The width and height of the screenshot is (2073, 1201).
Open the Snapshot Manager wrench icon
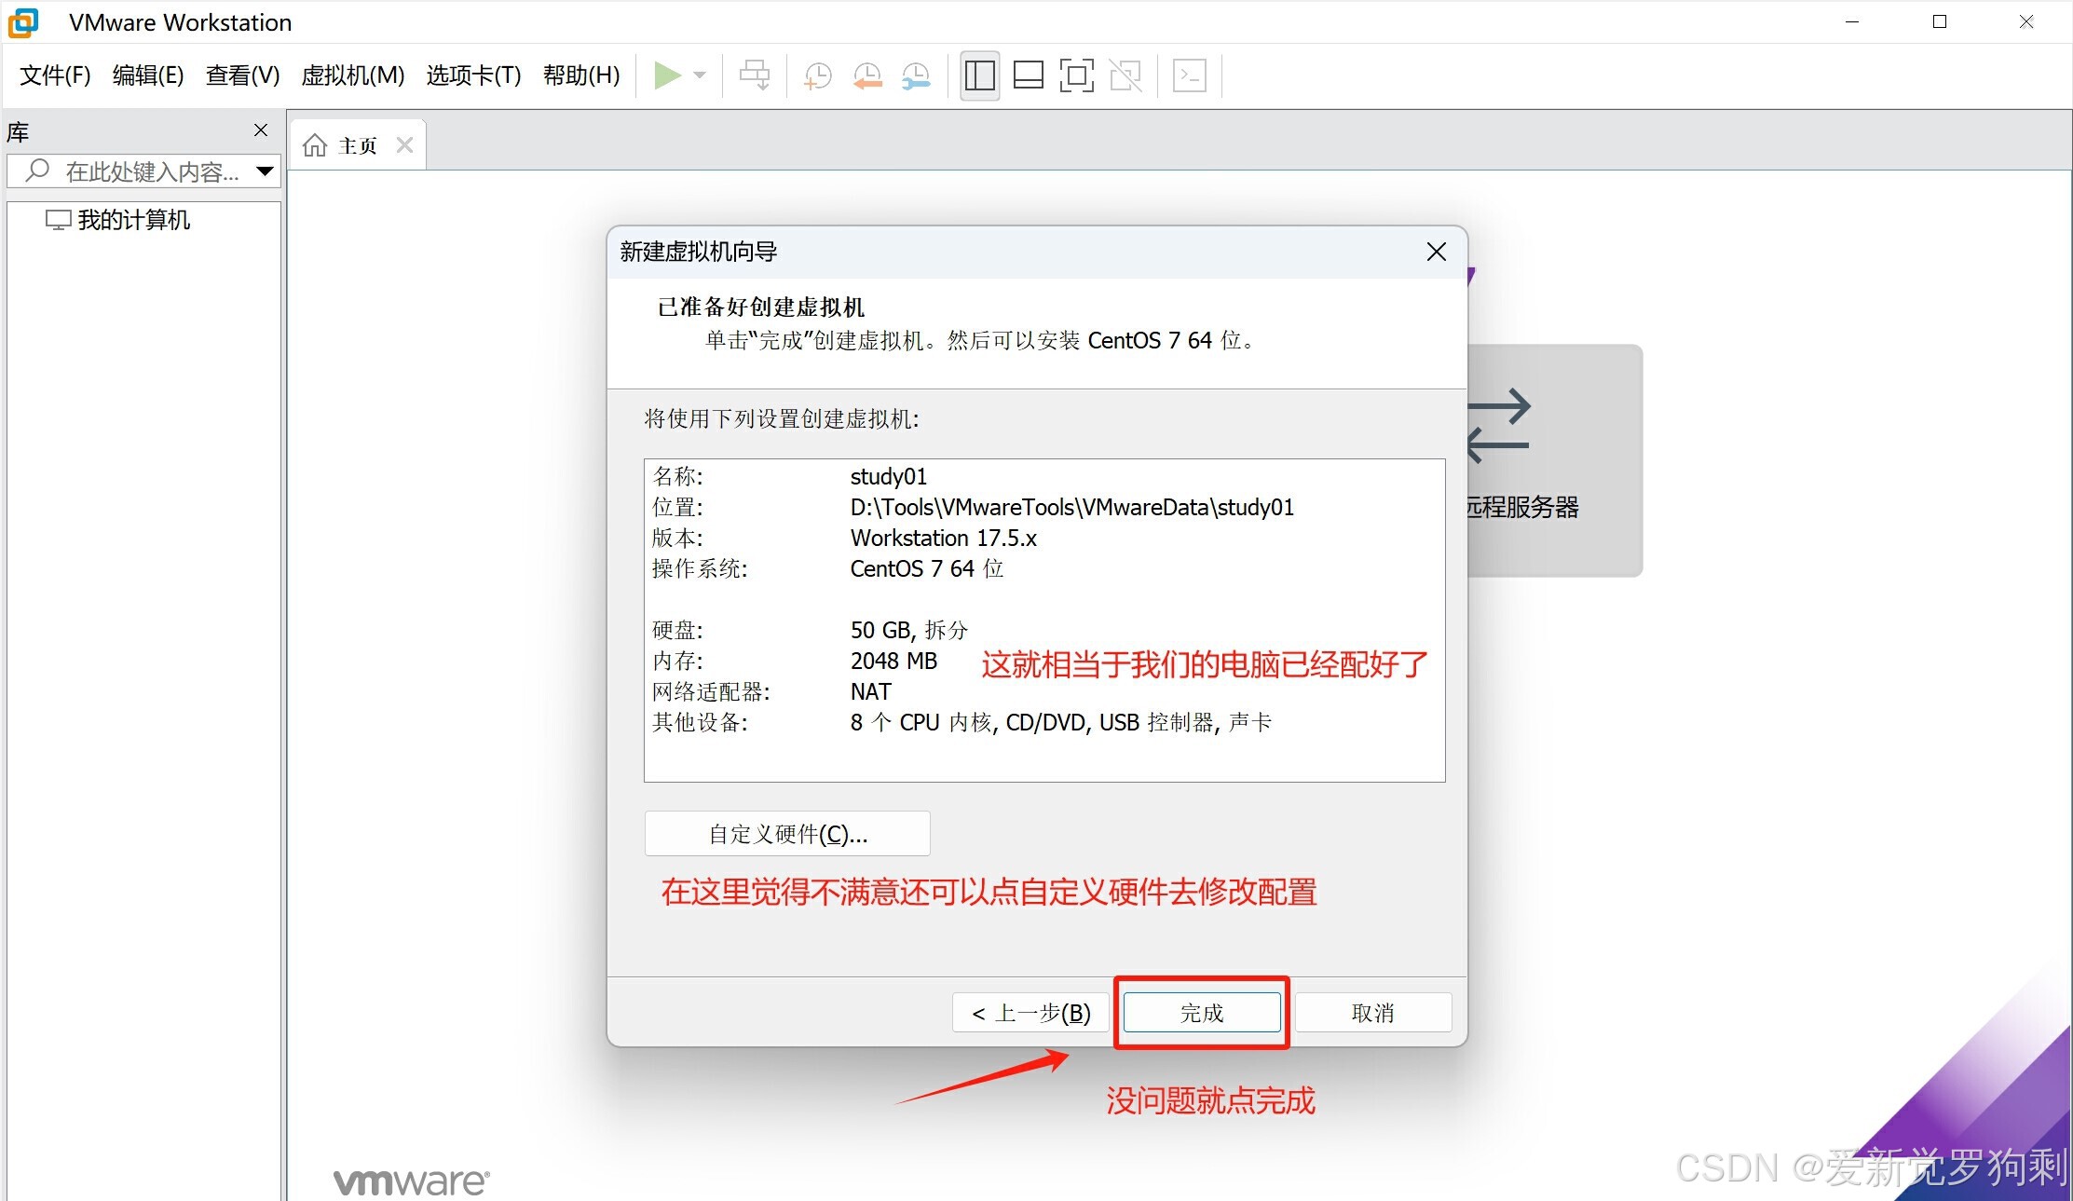point(916,75)
